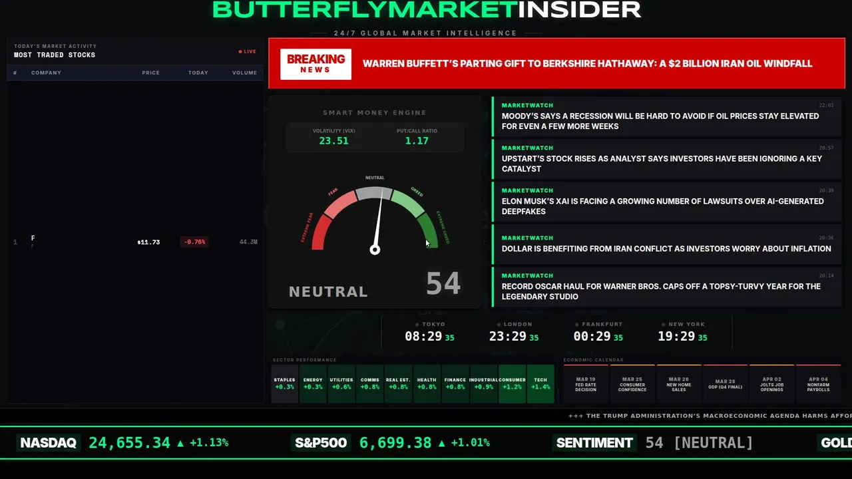Click the Extreme Greed gauge segment

(x=428, y=231)
